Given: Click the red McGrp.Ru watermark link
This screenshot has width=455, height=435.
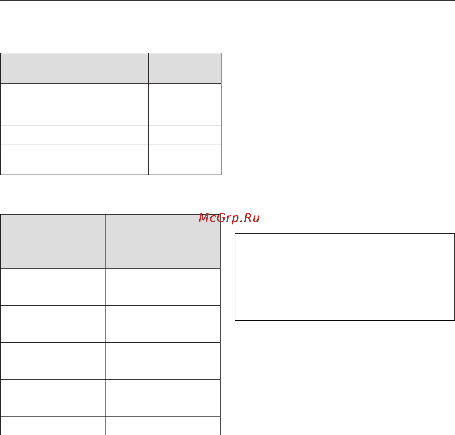Looking at the screenshot, I should click(x=229, y=218).
